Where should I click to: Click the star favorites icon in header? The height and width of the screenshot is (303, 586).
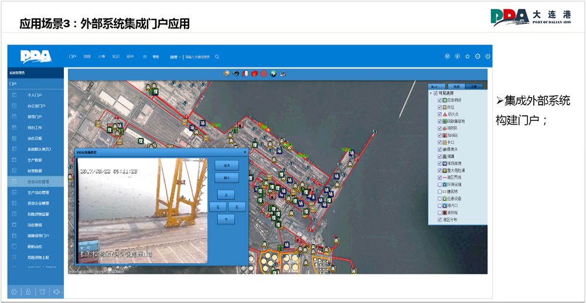(x=467, y=56)
